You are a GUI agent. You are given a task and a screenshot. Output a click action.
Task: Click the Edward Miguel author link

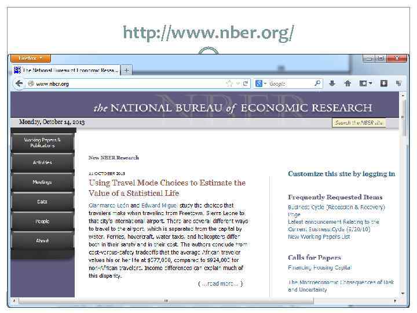(159, 205)
